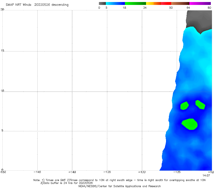Click the brown segment of the color scale
214x188 pixels.
(180, 3)
